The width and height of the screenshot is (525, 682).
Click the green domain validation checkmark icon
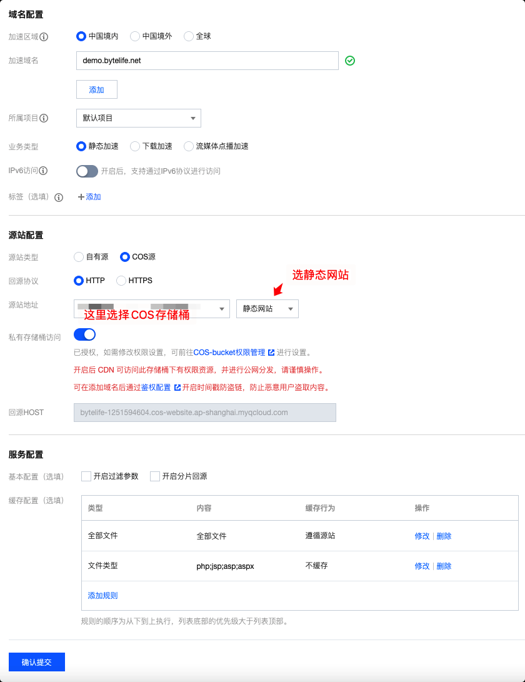pyautogui.click(x=350, y=61)
